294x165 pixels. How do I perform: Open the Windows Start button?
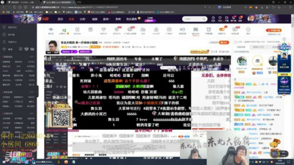coord(4,162)
